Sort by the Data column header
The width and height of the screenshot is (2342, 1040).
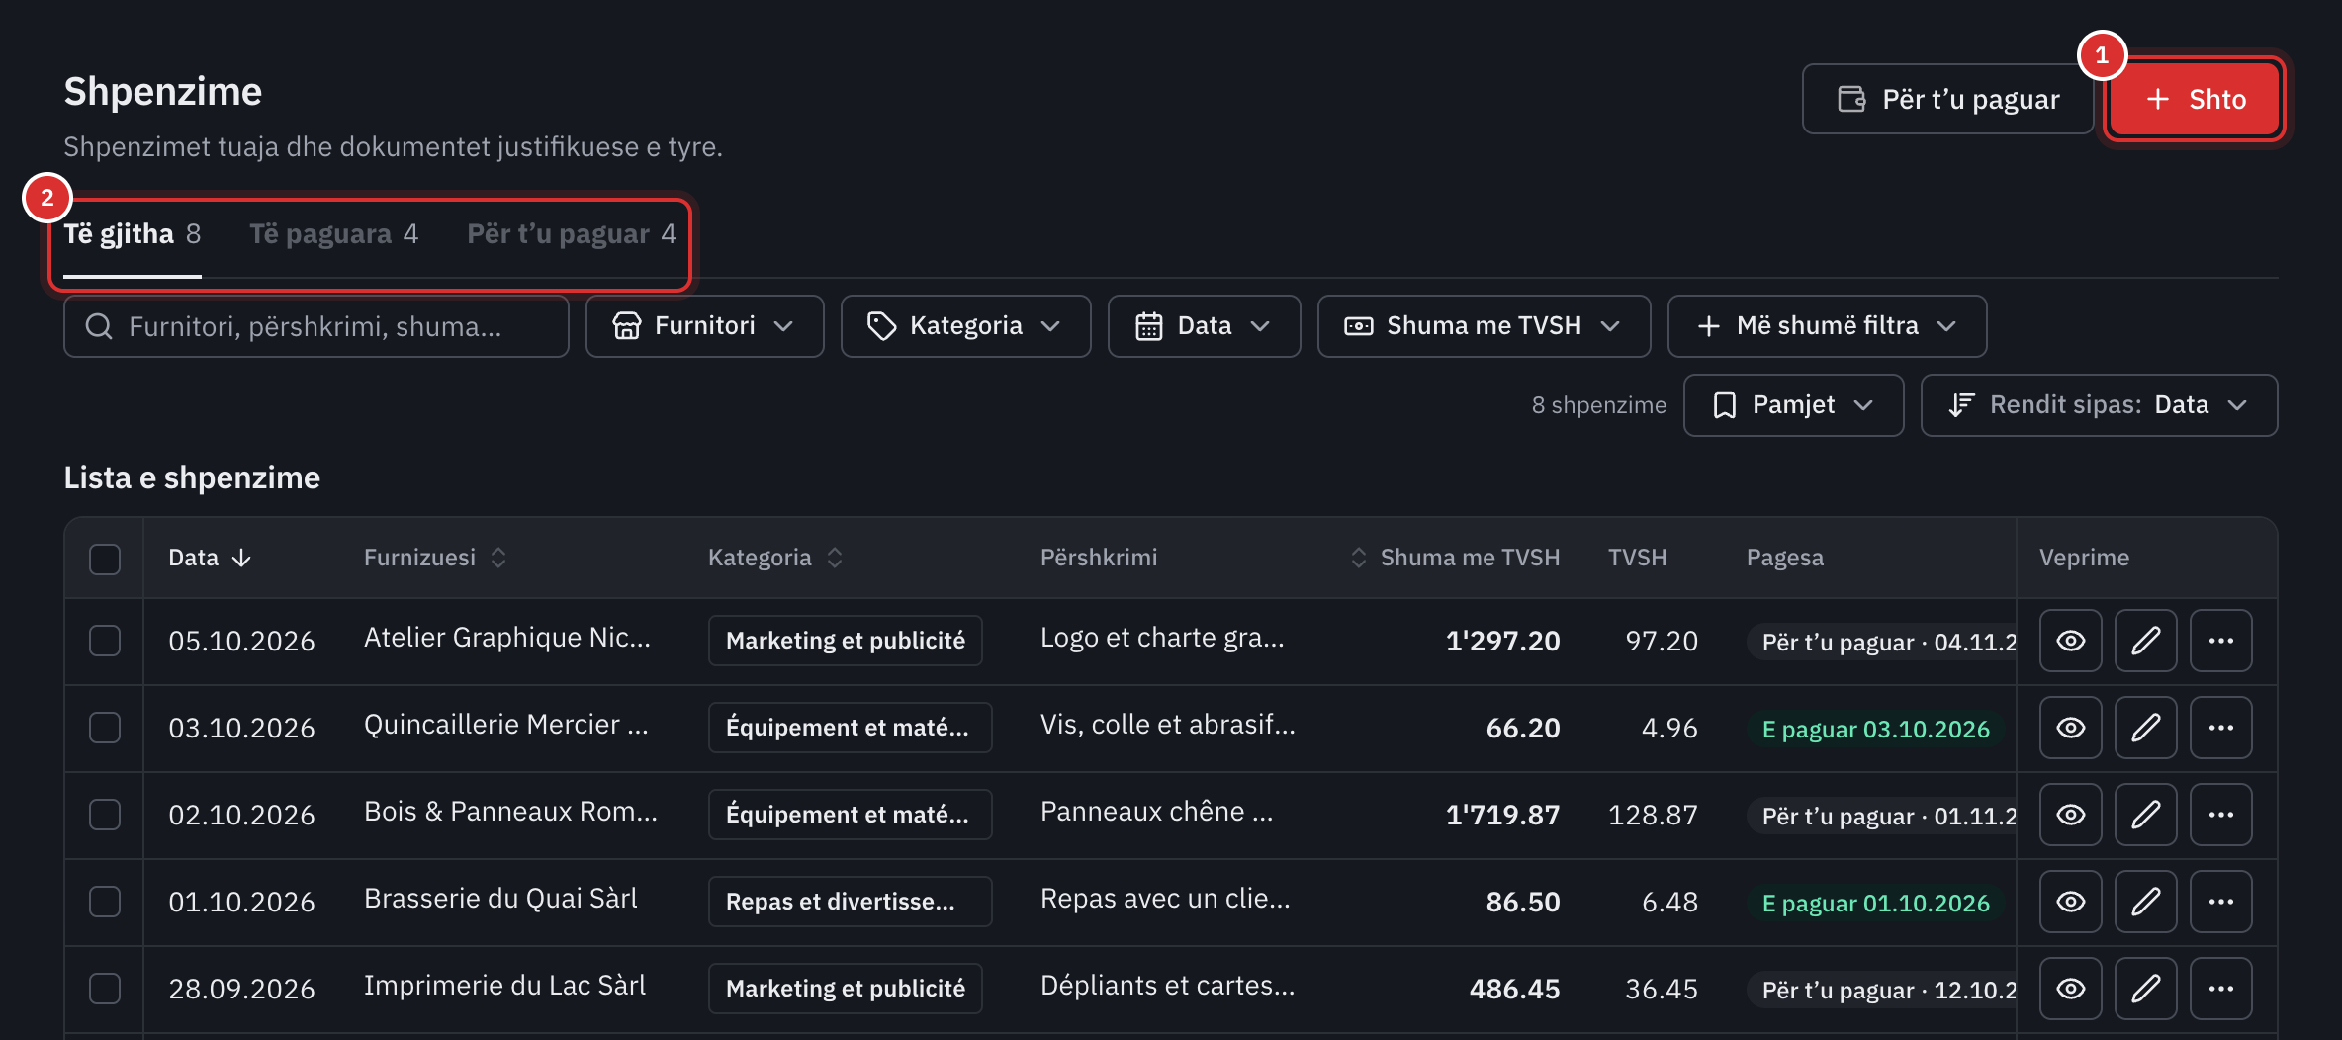(210, 558)
